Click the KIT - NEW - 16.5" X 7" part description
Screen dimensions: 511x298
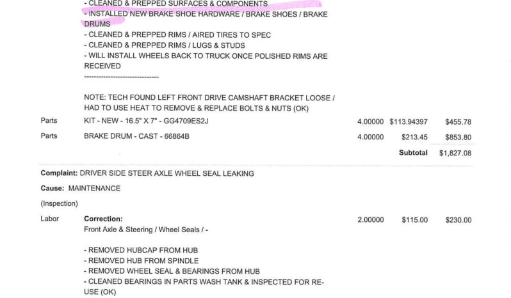[146, 121]
